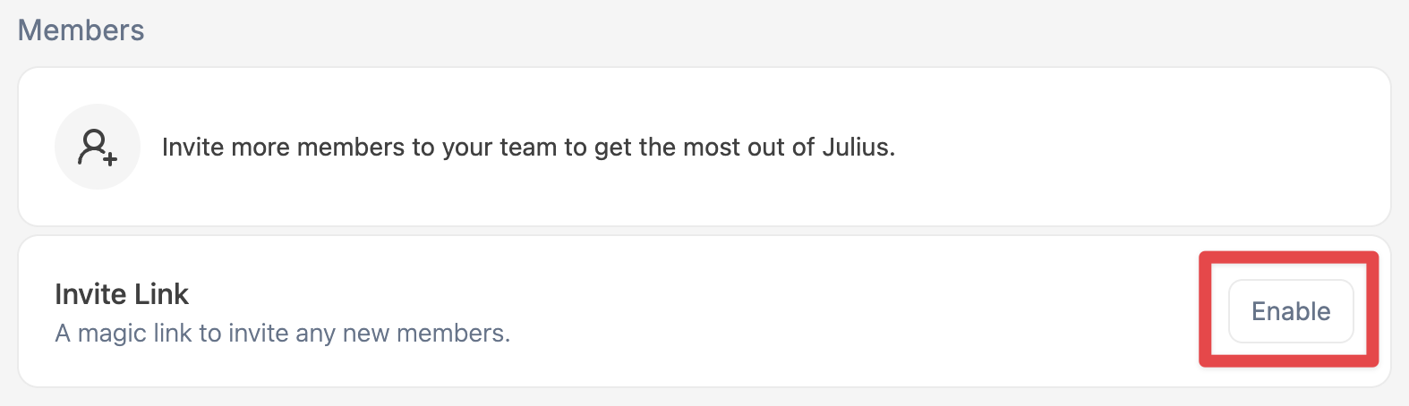Image resolution: width=1409 pixels, height=406 pixels.
Task: Open the invite members card
Action: (704, 147)
